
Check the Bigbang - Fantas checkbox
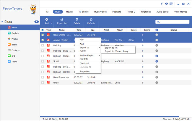(43, 56)
